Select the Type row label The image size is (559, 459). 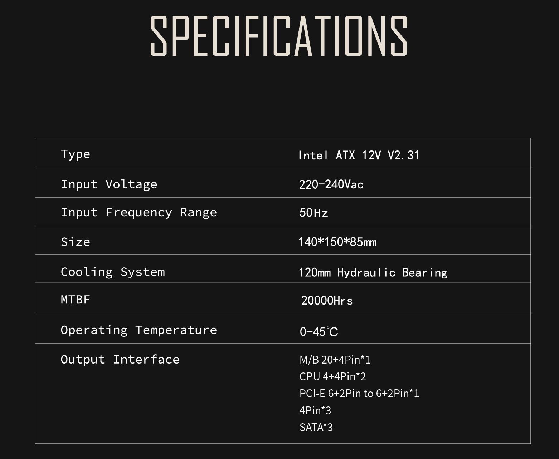click(75, 154)
